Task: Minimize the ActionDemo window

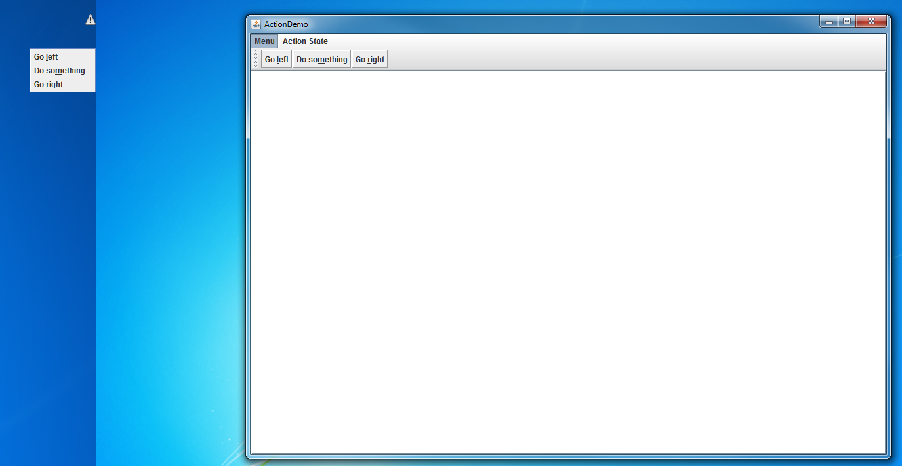Action: (829, 22)
